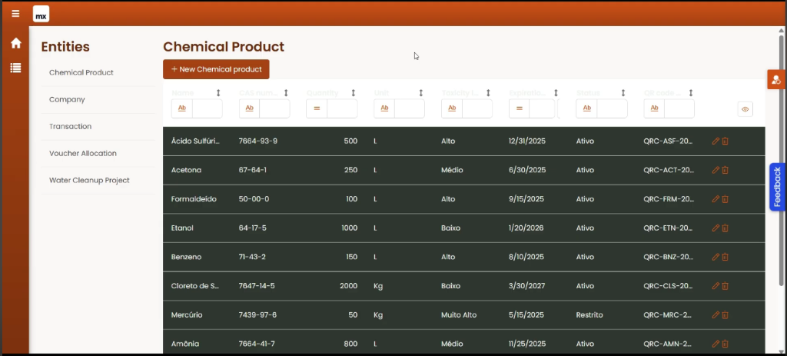The height and width of the screenshot is (356, 787).
Task: Open the hamburger menu icon
Action: click(x=15, y=14)
